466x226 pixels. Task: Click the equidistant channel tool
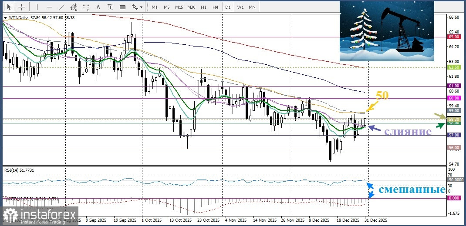point(74,7)
